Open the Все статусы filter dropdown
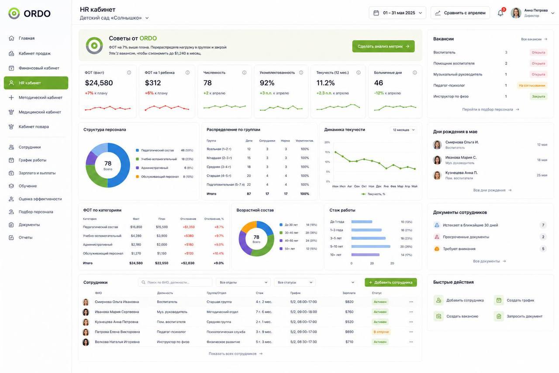This screenshot has width=559, height=373. 295,282
